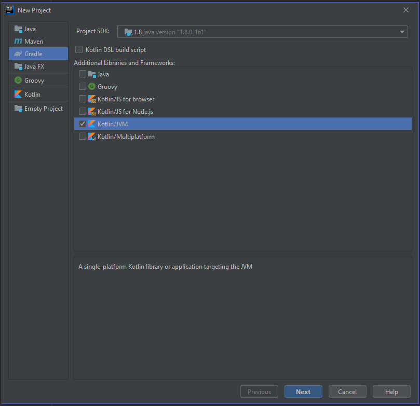Click the Maven 'm' icon in sidebar
This screenshot has height=406, width=420.
tap(18, 41)
